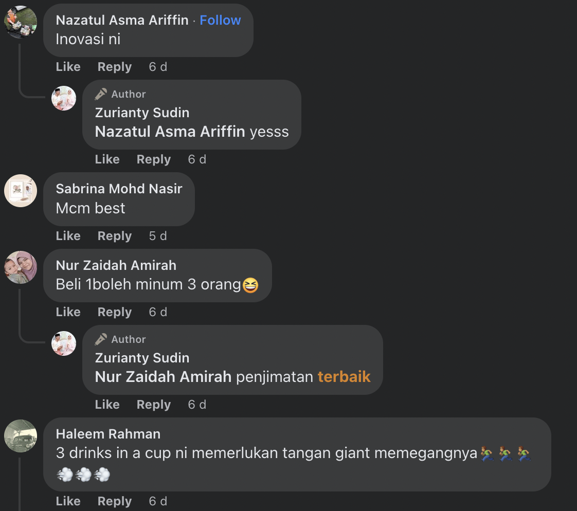Open Sabrina Mohd Nasir's profile picture
Screen dimensions: 577x511
pos(21,191)
